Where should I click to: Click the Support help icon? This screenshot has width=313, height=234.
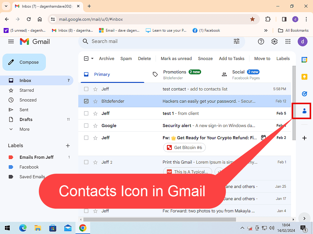(x=261, y=41)
